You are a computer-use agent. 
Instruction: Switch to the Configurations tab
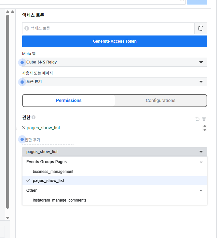point(161,101)
